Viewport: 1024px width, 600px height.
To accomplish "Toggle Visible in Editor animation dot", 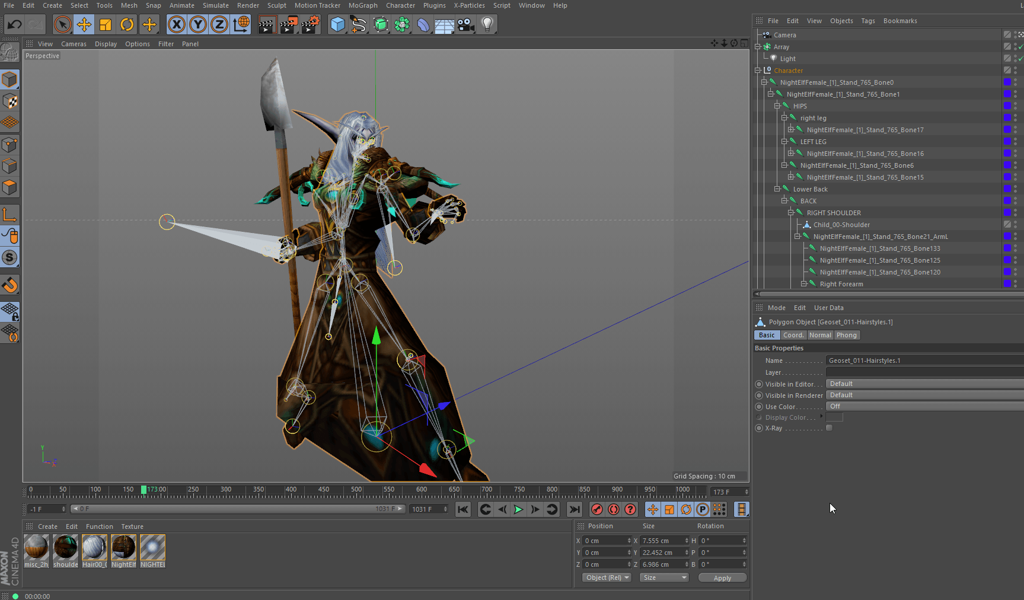I will click(759, 384).
